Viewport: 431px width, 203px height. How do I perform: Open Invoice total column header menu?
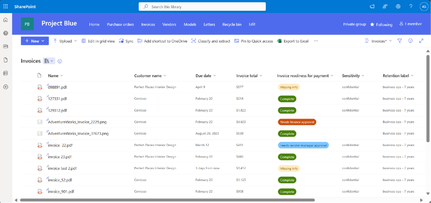pos(249,75)
